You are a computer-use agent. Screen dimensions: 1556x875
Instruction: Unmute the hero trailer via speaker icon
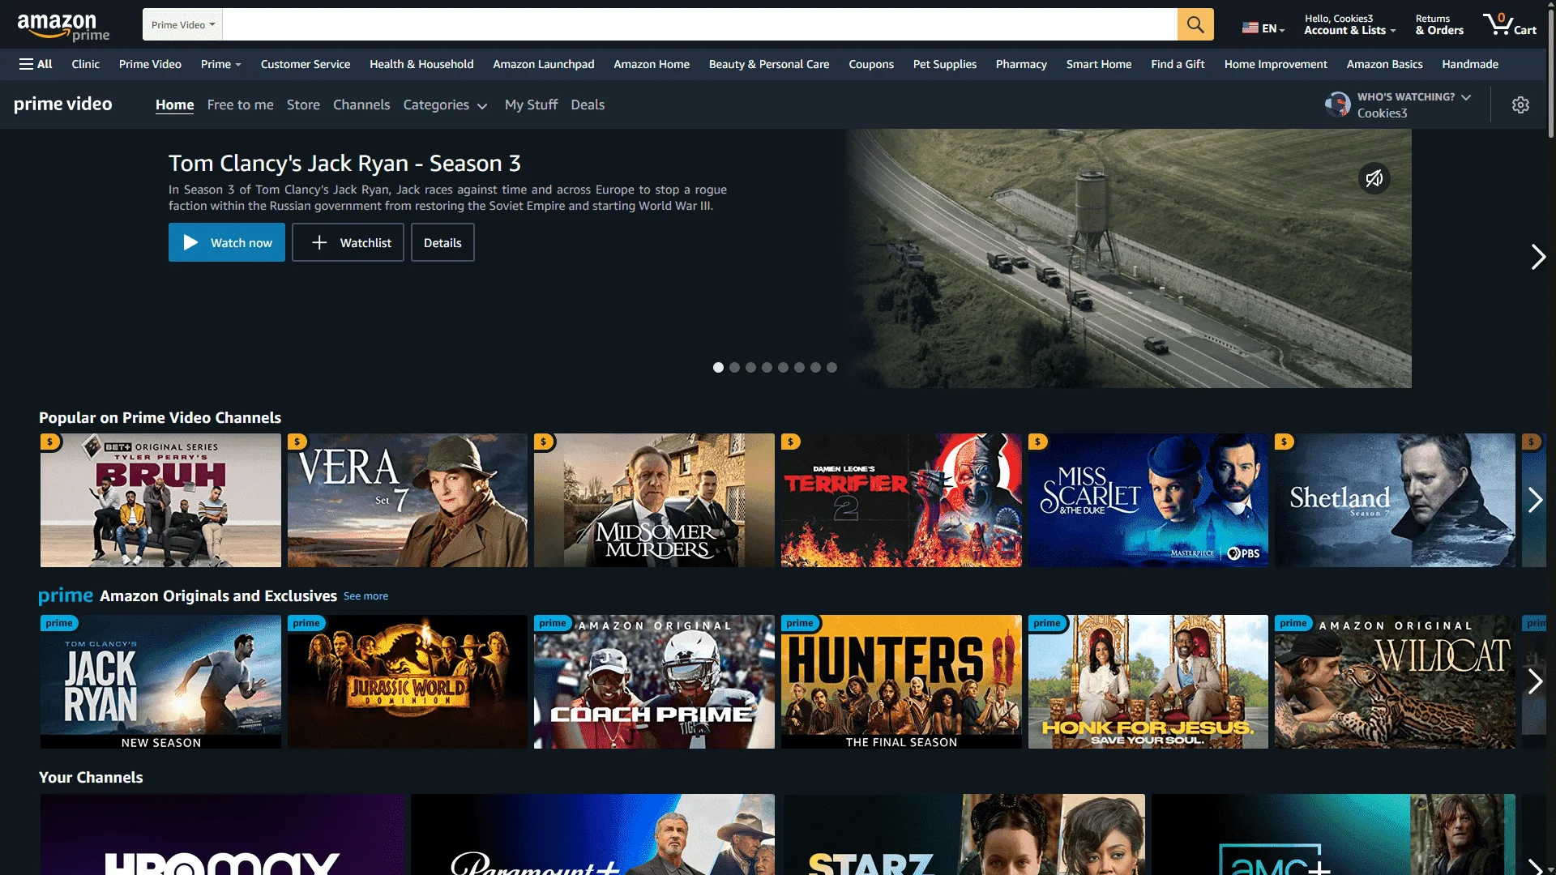click(1374, 178)
